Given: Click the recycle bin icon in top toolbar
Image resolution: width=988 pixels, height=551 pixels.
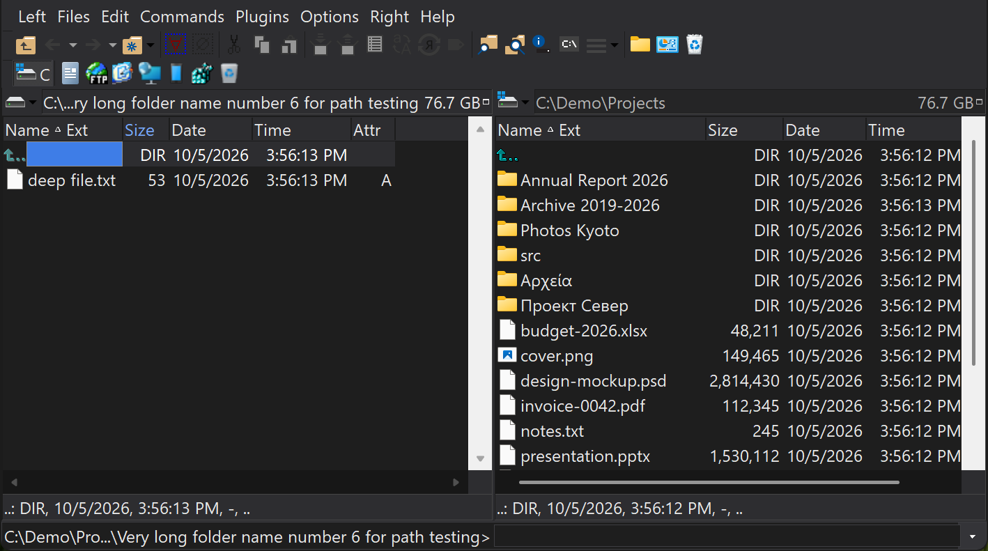Looking at the screenshot, I should click(x=695, y=45).
